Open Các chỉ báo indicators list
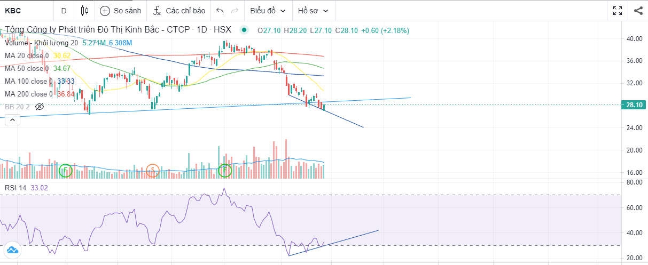Image resolution: width=648 pixels, height=265 pixels. [179, 11]
